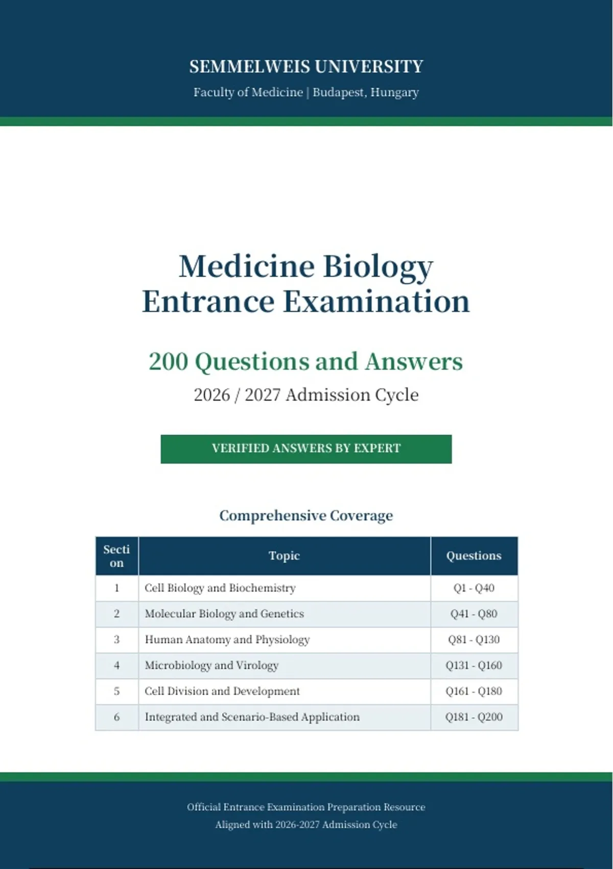Click the Human Anatomy and Physiology topic
Image resolution: width=613 pixels, height=869 pixels.
(227, 639)
